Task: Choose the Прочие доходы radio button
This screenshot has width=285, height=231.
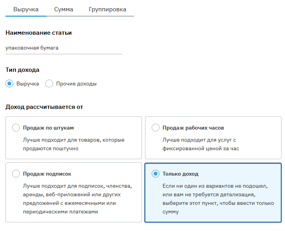Action: pos(49,84)
